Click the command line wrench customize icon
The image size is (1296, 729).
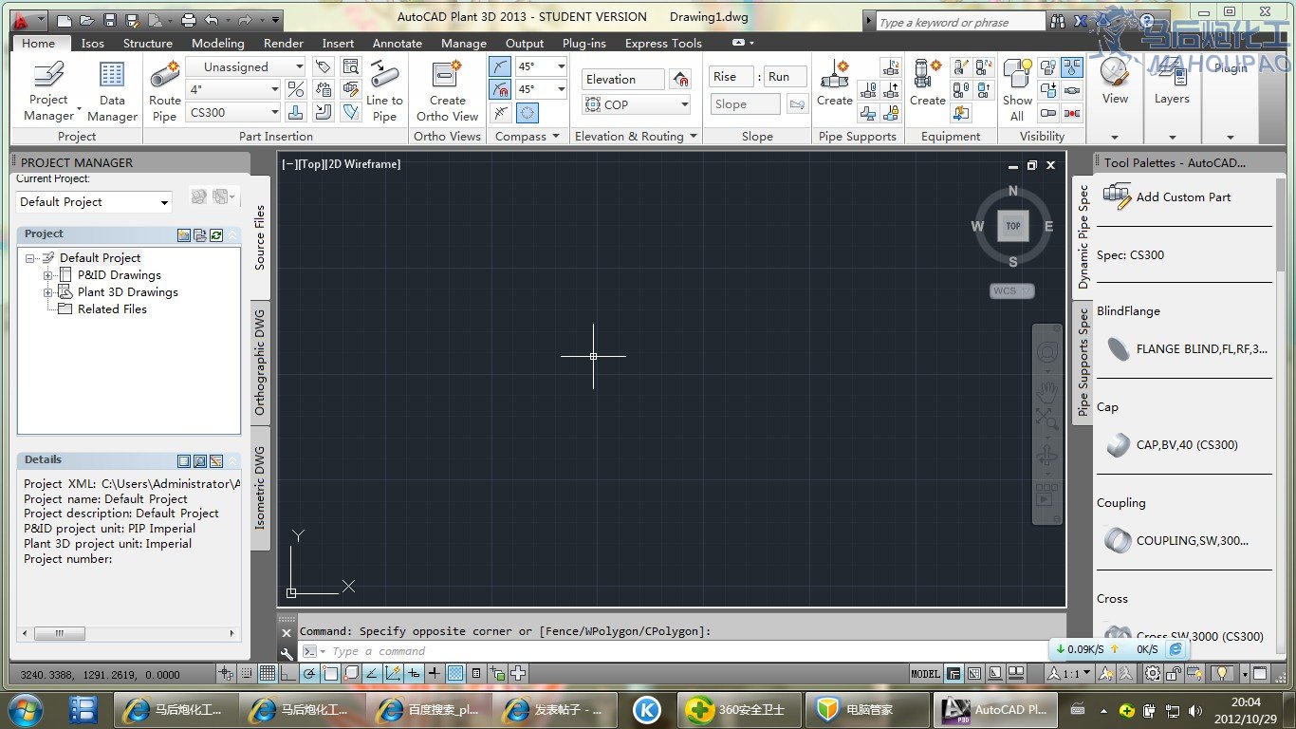click(287, 653)
